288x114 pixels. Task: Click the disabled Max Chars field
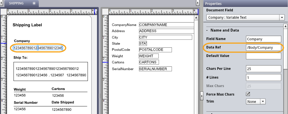[264, 86]
